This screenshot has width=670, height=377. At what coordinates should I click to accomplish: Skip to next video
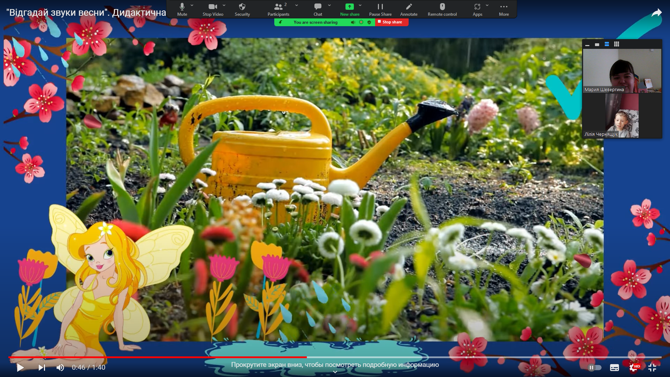click(42, 367)
